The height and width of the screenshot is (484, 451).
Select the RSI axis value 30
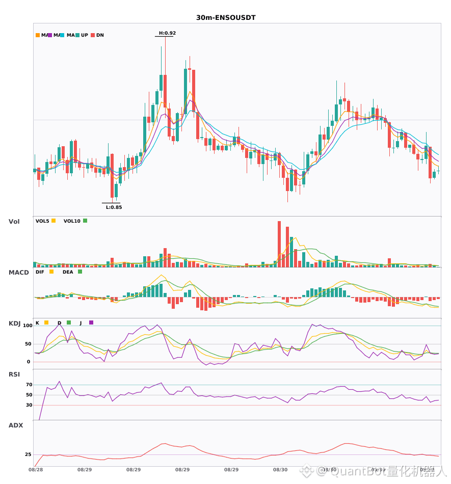[29, 405]
